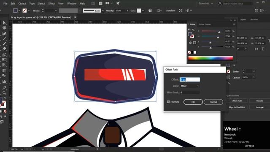Open the Essentials workspace dropdown
The width and height of the screenshot is (270, 152).
click(205, 3)
